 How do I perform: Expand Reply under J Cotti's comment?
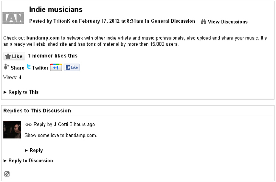[x=34, y=150]
